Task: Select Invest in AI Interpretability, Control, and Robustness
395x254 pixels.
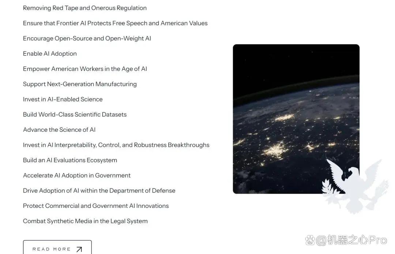Action: [116, 145]
